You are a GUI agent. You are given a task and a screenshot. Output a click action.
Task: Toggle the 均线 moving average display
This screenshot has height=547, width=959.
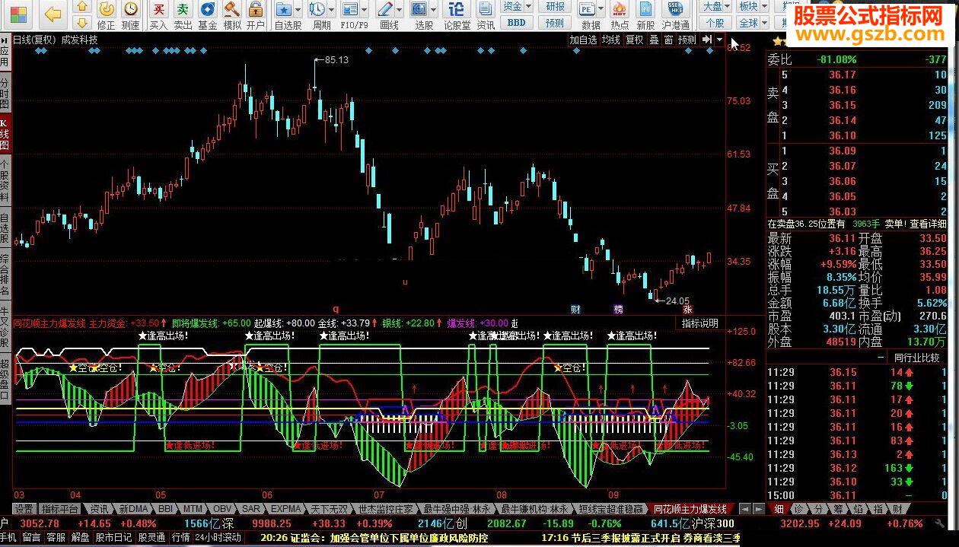click(x=610, y=40)
